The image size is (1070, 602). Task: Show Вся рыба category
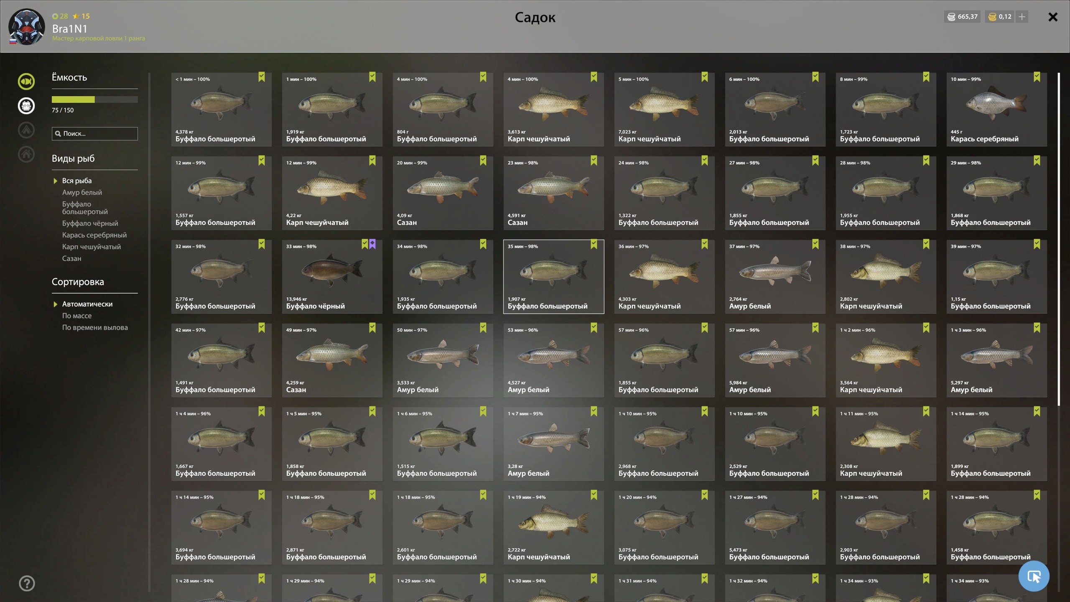(x=77, y=181)
